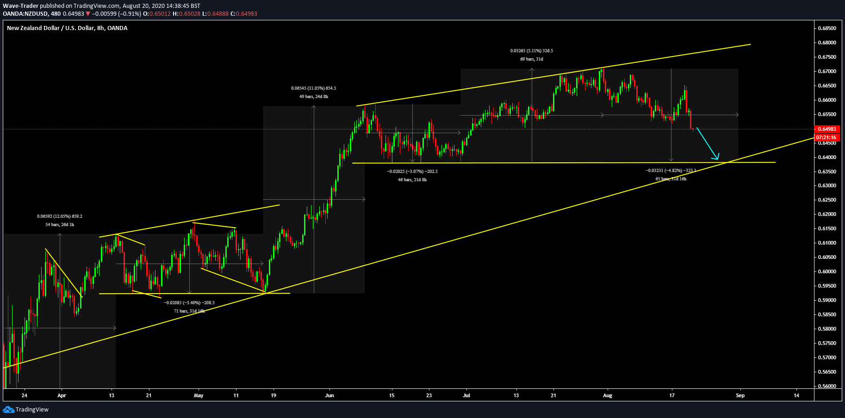Click the 24 date label on time axis
Screen dimensions: 845x418
point(25,395)
